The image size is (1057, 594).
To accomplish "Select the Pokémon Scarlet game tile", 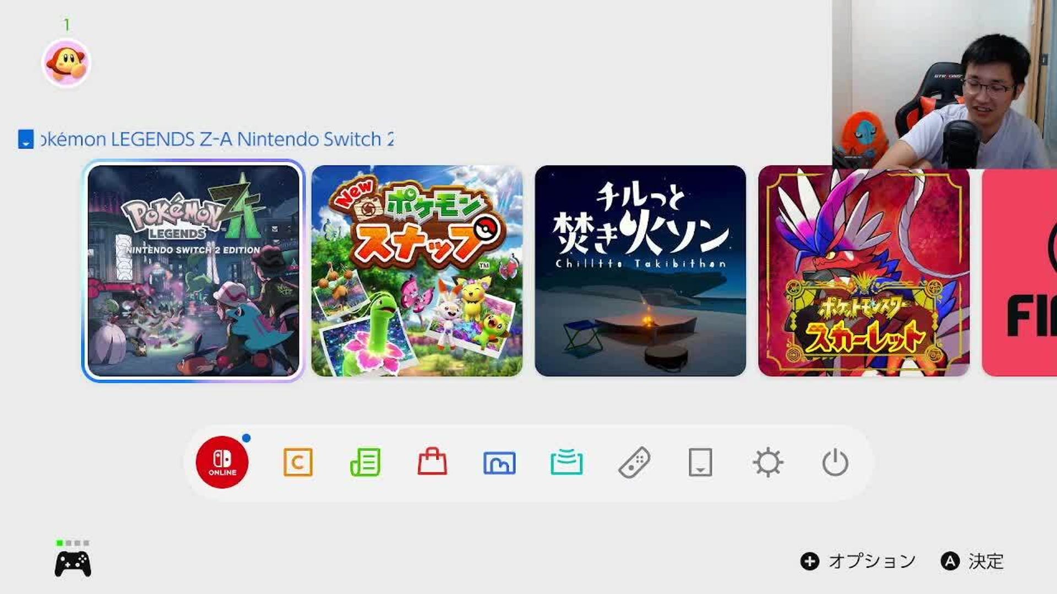I will [864, 271].
